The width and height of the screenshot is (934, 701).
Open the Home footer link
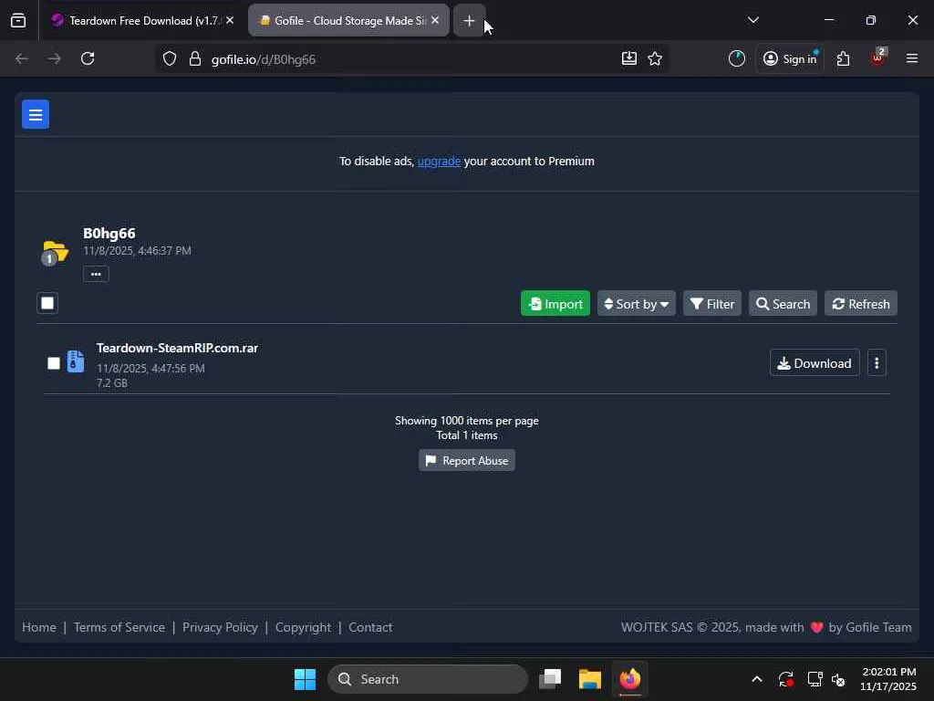pyautogui.click(x=38, y=627)
